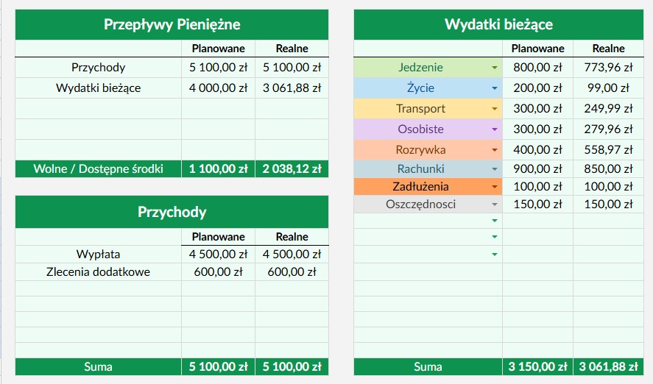Image resolution: width=653 pixels, height=384 pixels.
Task: Click the Wydatki bieżące table header
Action: pos(498,25)
